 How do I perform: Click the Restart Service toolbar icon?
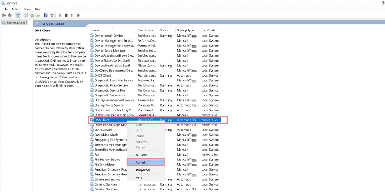[78, 15]
